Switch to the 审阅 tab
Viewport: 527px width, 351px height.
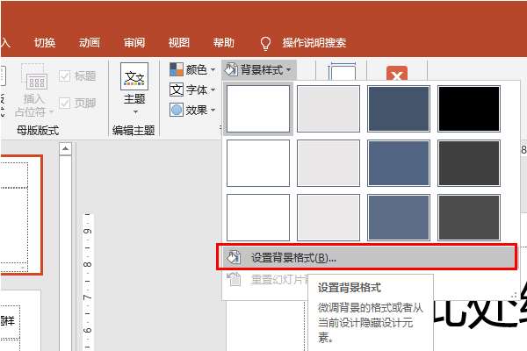click(134, 43)
